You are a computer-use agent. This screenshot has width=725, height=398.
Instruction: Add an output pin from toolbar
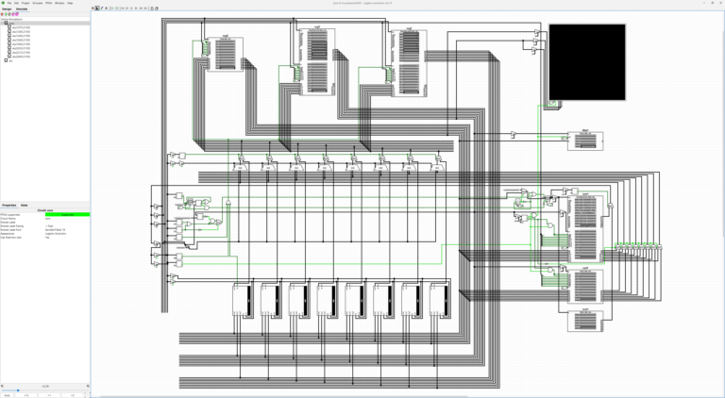[x=116, y=8]
